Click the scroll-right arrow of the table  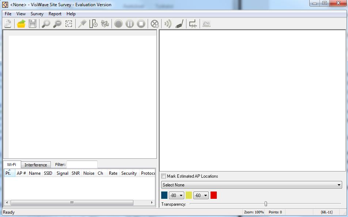152,202
